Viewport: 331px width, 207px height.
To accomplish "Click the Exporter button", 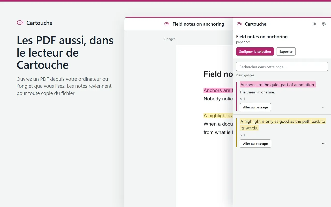I will coord(286,51).
